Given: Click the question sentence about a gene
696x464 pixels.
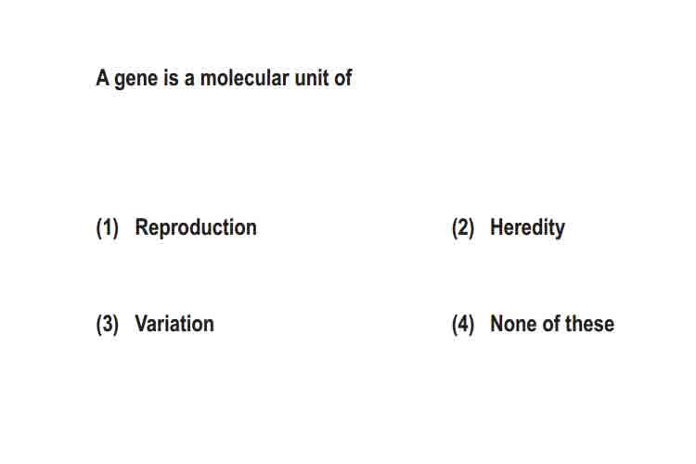Looking at the screenshot, I should [x=225, y=79].
